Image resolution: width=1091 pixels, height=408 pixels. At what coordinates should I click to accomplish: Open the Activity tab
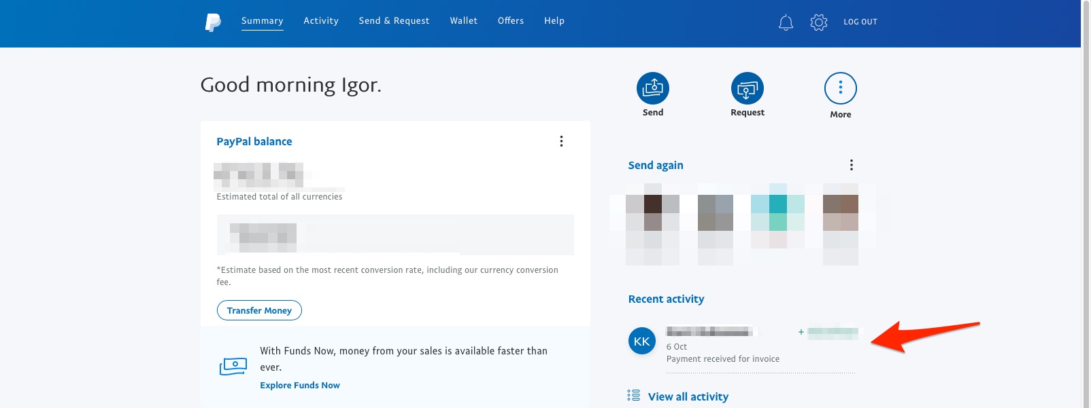(x=321, y=21)
